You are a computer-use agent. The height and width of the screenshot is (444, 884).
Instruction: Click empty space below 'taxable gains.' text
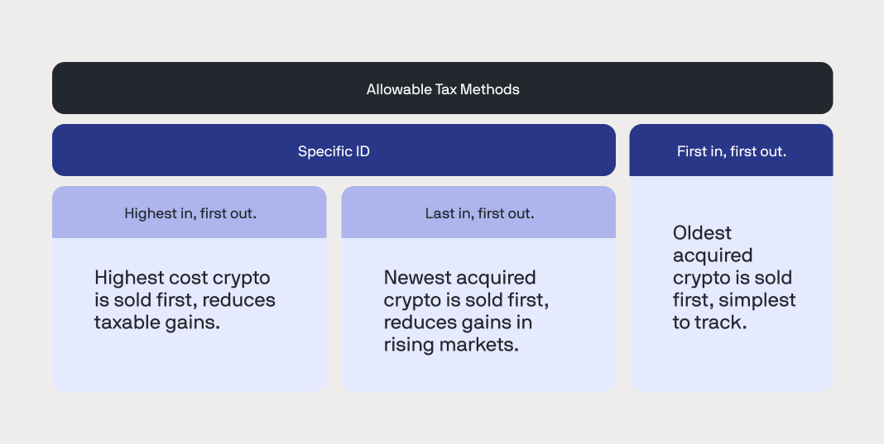(x=189, y=364)
